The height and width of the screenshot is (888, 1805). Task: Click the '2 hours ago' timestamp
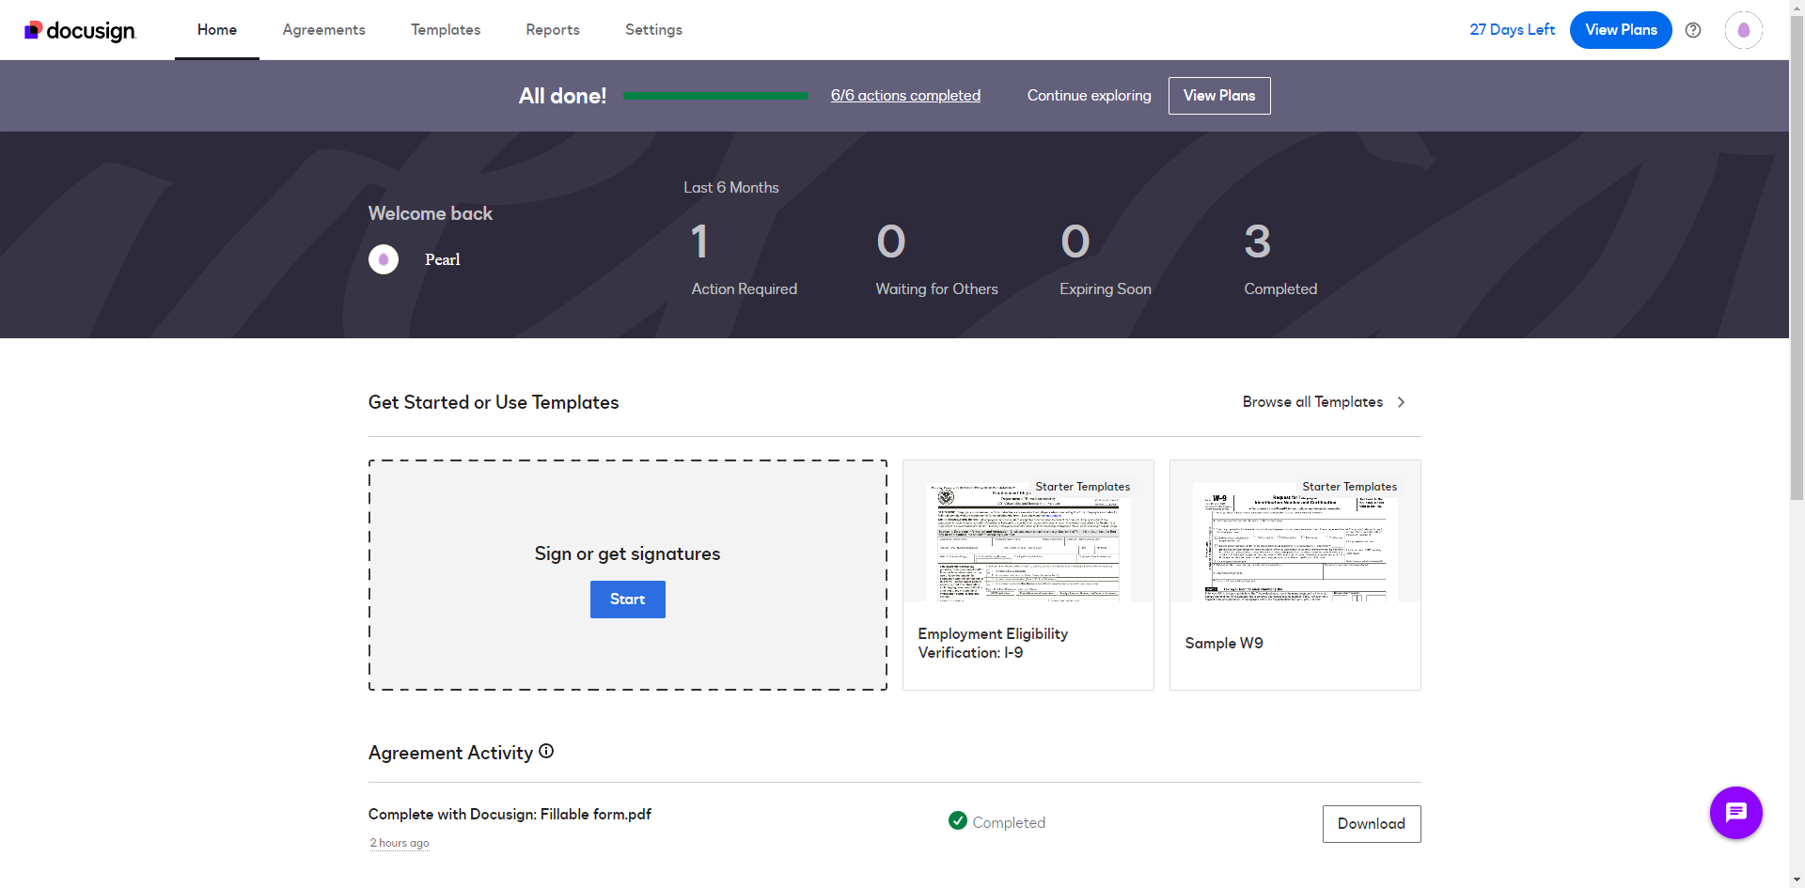[400, 843]
